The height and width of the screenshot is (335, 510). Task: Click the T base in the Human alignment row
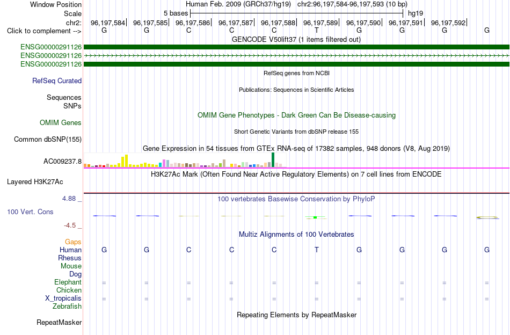coord(317,250)
